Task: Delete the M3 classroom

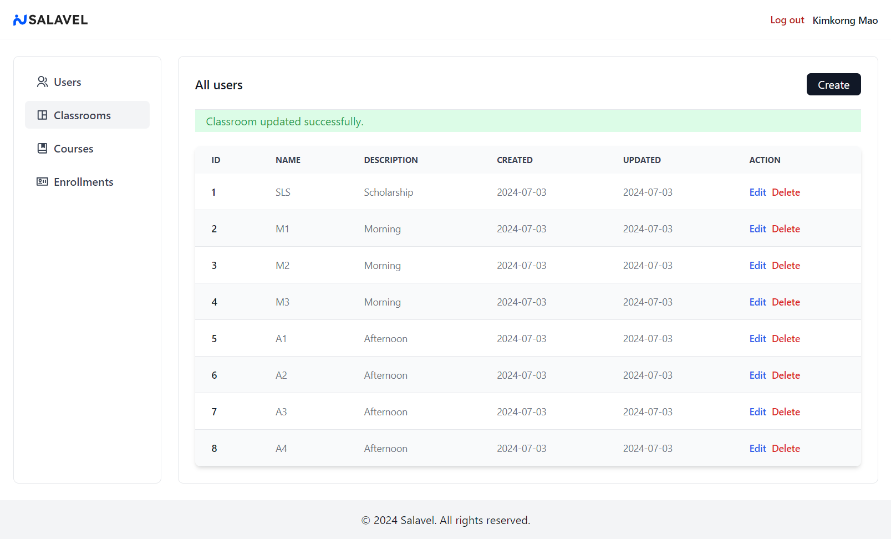Action: click(786, 302)
